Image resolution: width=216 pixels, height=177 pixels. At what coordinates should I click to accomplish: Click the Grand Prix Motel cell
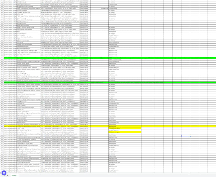point(29,155)
